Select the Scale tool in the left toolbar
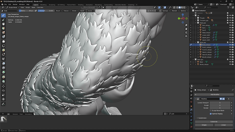235x132 pixels. point(3,95)
